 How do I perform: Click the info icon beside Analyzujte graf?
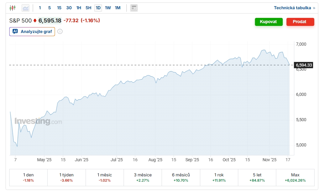point(60,31)
